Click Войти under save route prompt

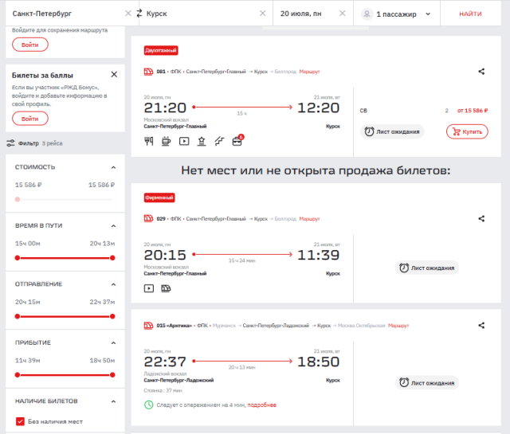(30, 45)
